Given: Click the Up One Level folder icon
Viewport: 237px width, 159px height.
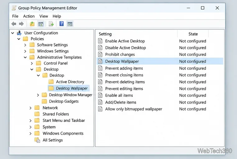Looking at the screenshot, I should pos(32,24).
